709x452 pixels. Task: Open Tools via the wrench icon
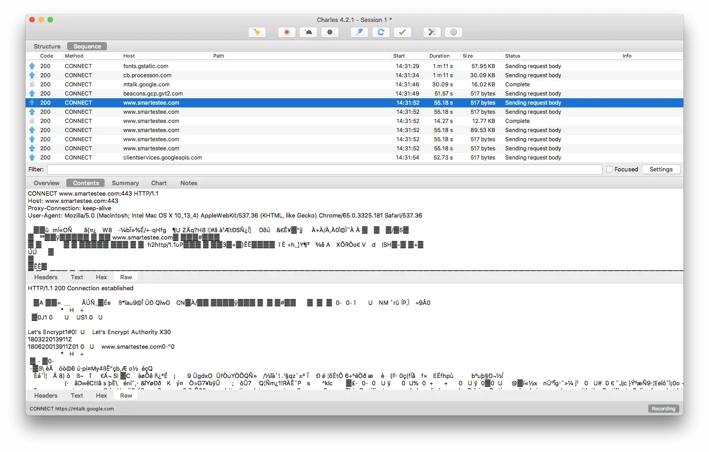pos(432,32)
